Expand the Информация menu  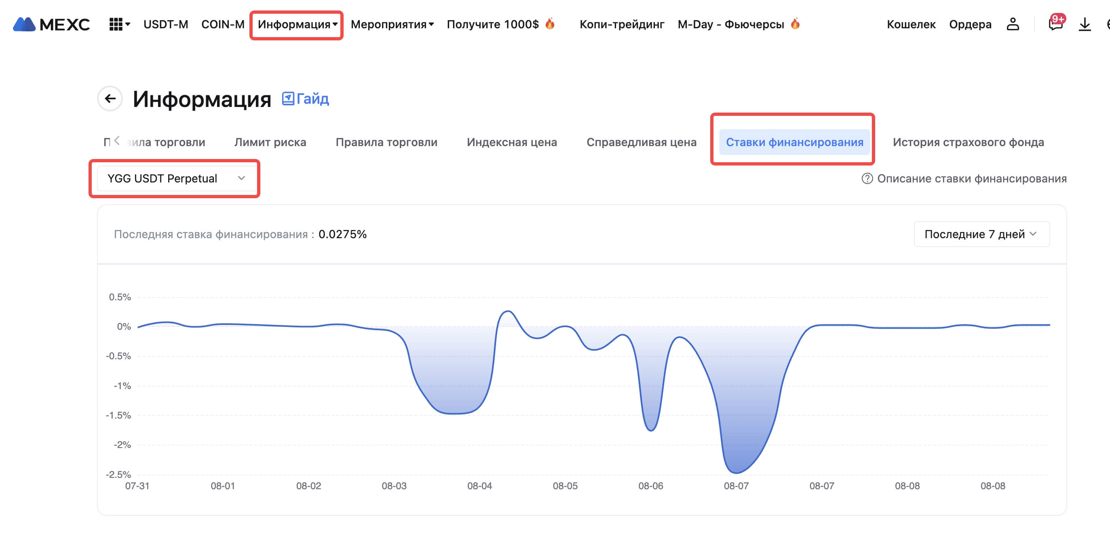(297, 25)
